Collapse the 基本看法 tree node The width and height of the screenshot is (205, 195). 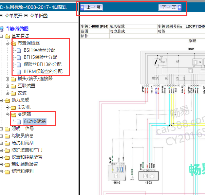click(x=1, y=36)
